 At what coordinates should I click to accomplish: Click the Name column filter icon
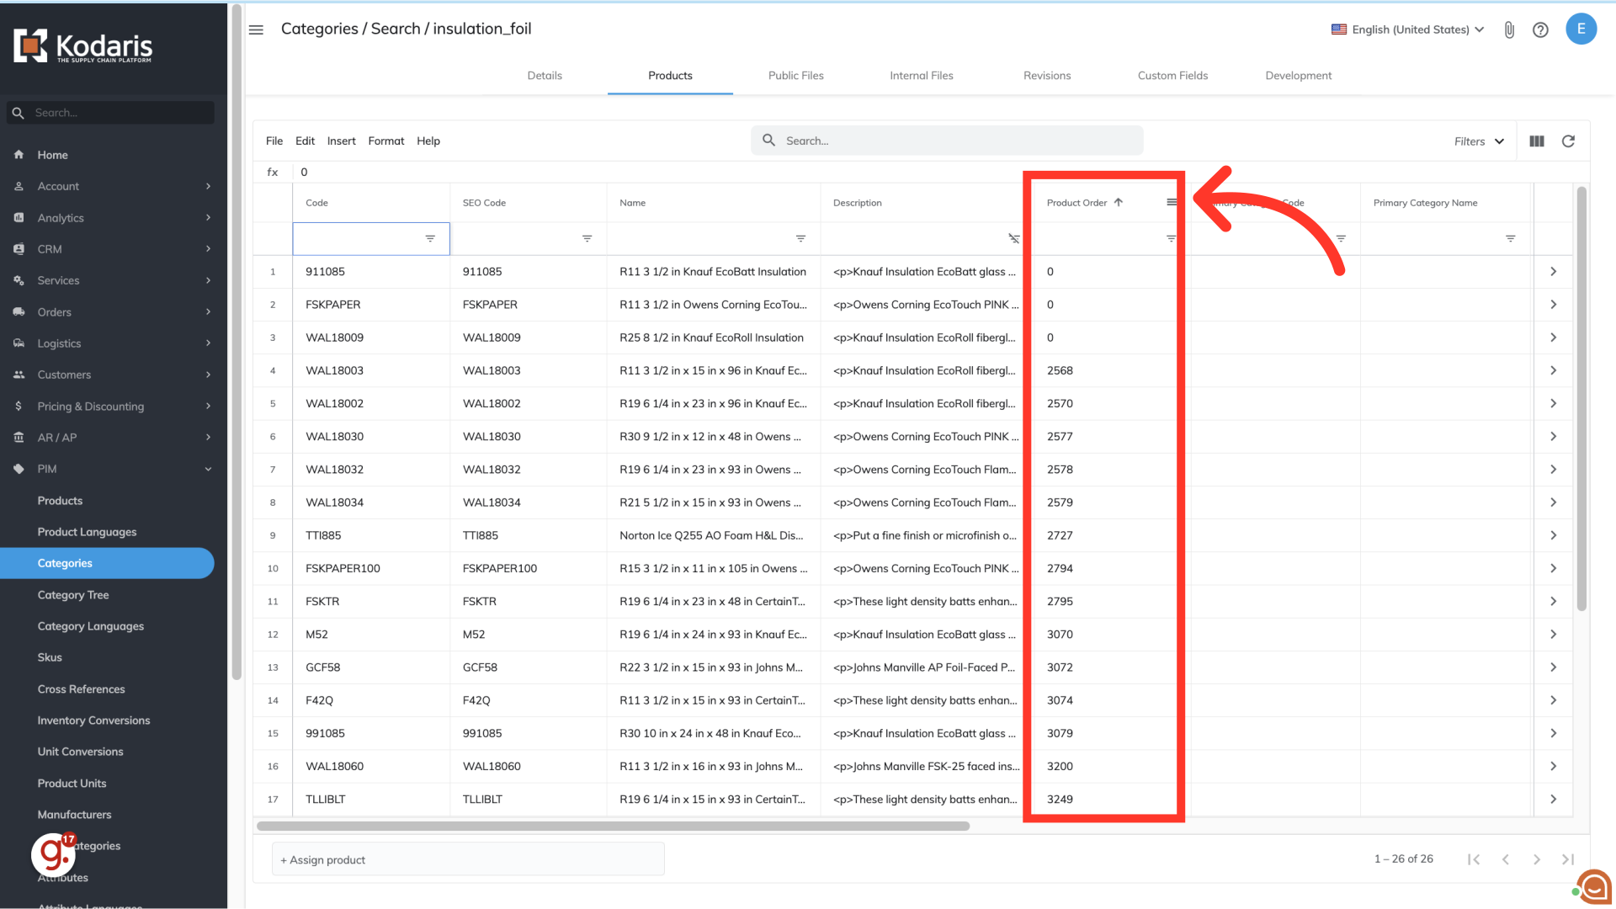coord(800,239)
